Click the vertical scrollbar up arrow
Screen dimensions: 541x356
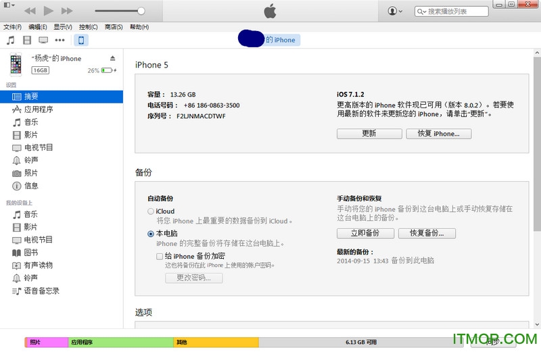537,53
